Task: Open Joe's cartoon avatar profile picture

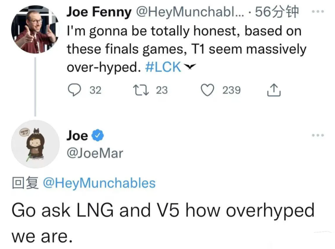Action: click(x=35, y=144)
